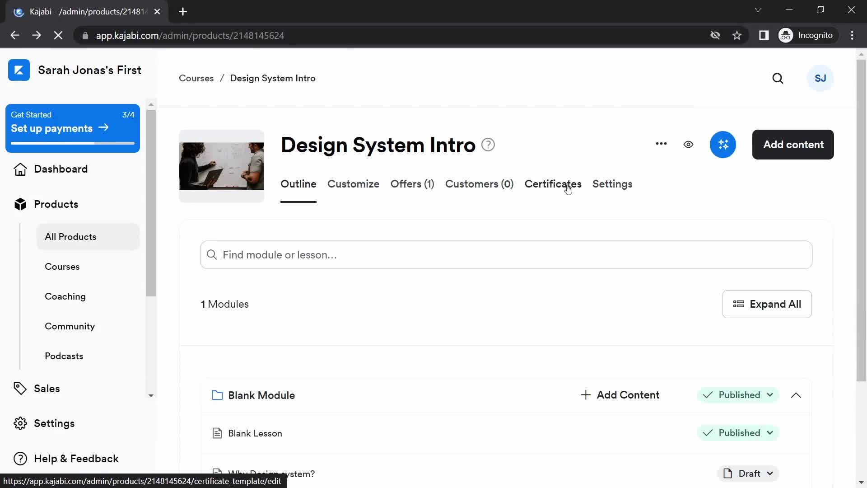The height and width of the screenshot is (488, 867).
Task: Toggle Published status on Blank Module
Action: click(737, 394)
